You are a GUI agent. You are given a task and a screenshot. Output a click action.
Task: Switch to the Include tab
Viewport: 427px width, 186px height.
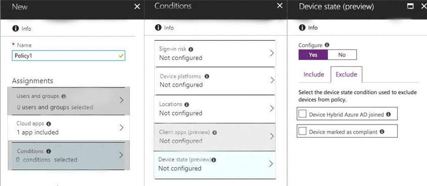click(314, 75)
